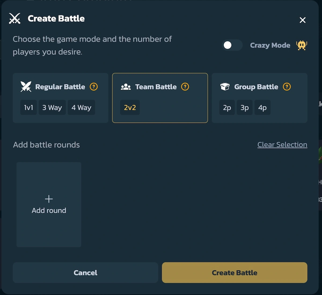Choose the 3 Way battle mode

(x=52, y=107)
